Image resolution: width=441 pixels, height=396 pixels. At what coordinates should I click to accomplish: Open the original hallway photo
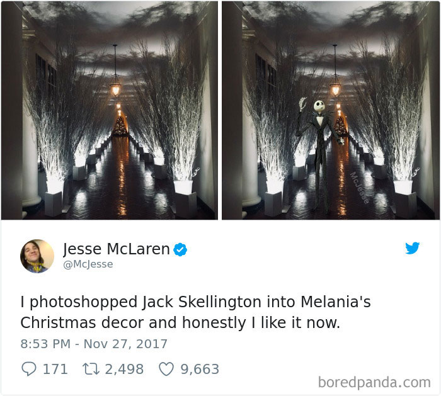click(x=110, y=110)
